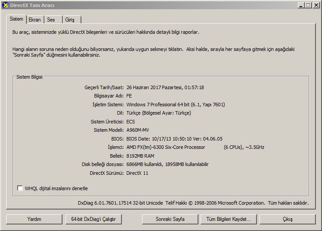Click the İşletim Sistemi label

pos(108,105)
